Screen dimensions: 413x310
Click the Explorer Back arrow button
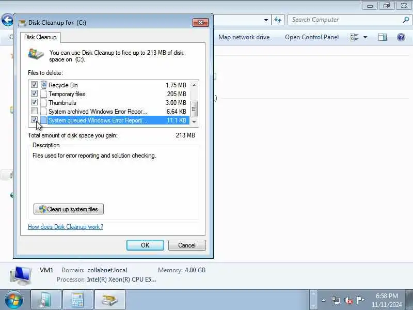coord(7,20)
